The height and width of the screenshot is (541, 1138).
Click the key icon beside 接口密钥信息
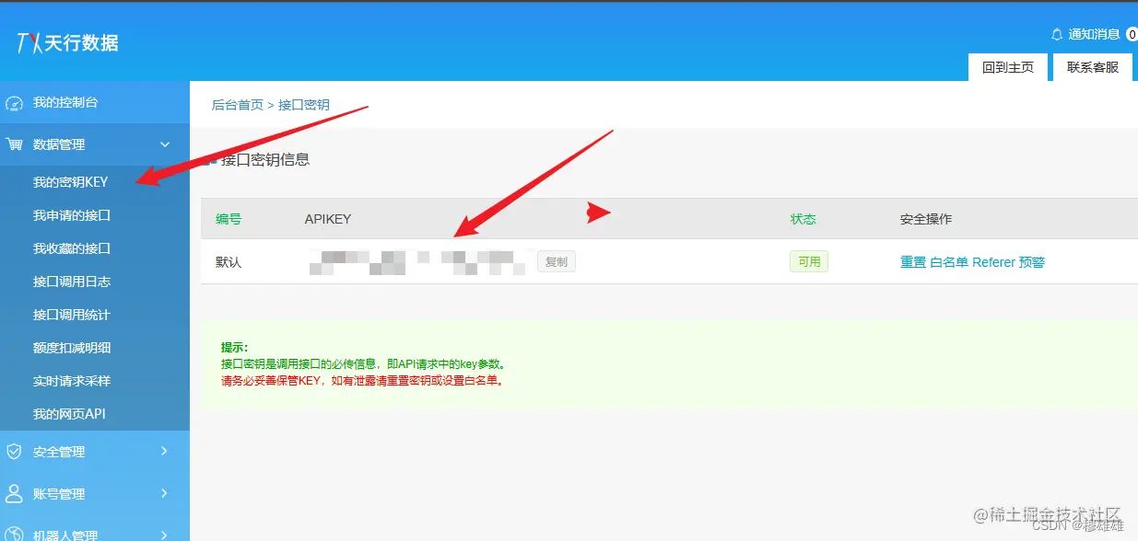click(210, 158)
